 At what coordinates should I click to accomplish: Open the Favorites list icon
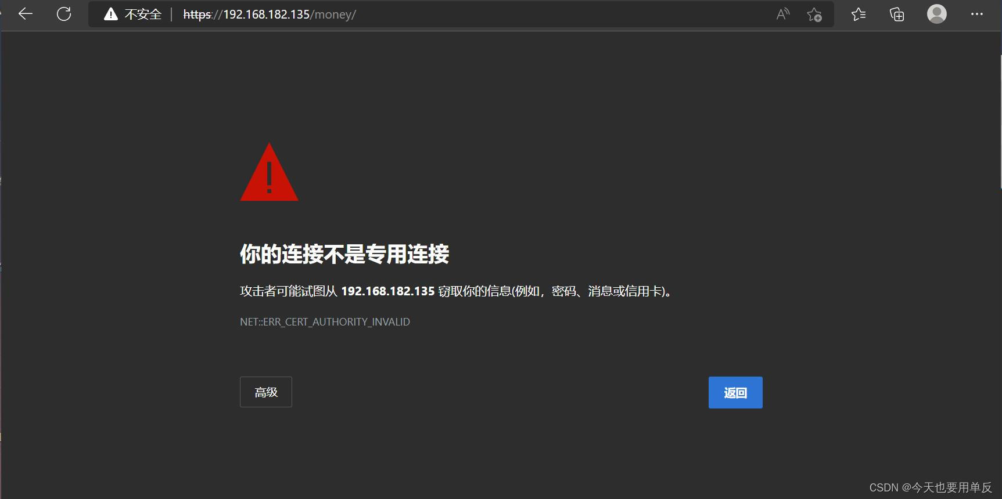pyautogui.click(x=859, y=14)
